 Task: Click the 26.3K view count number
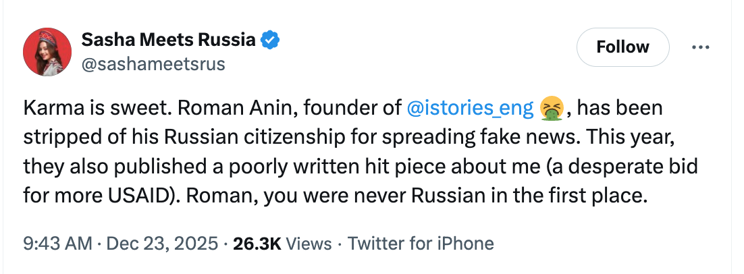click(257, 243)
